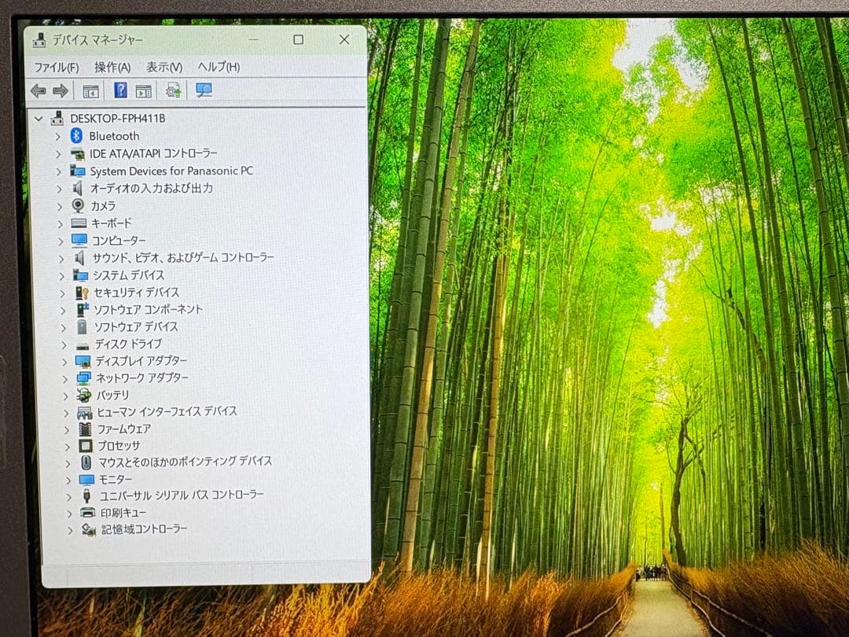
Task: Select System Devices for Panasonic PC
Action: click(171, 171)
